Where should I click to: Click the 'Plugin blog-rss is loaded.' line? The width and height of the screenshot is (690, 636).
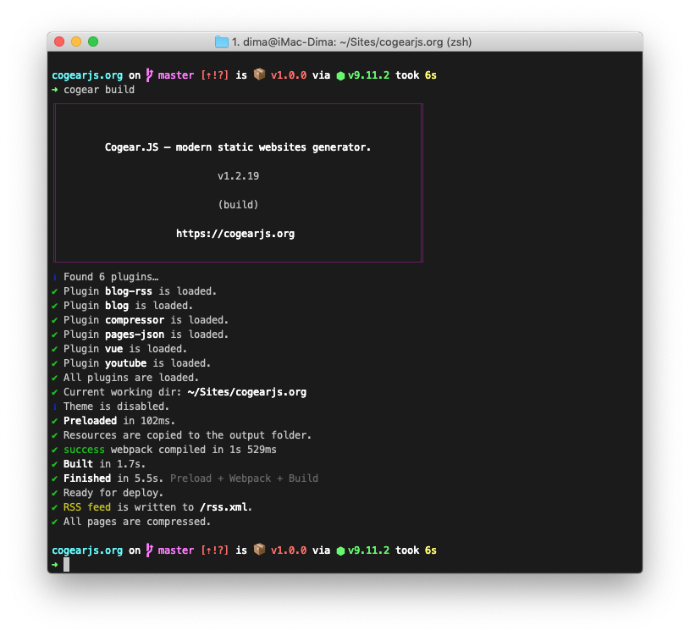pos(140,291)
